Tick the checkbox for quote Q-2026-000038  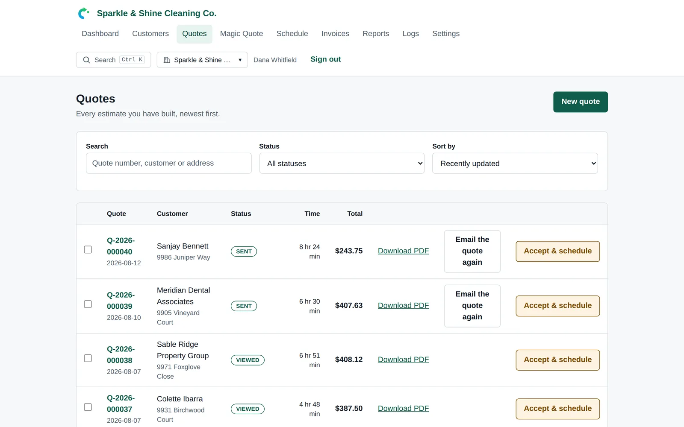point(88,358)
